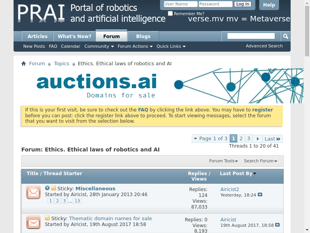Go to page 13 of Miscellaneous thread
This screenshot has width=310, height=233.
click(77, 201)
